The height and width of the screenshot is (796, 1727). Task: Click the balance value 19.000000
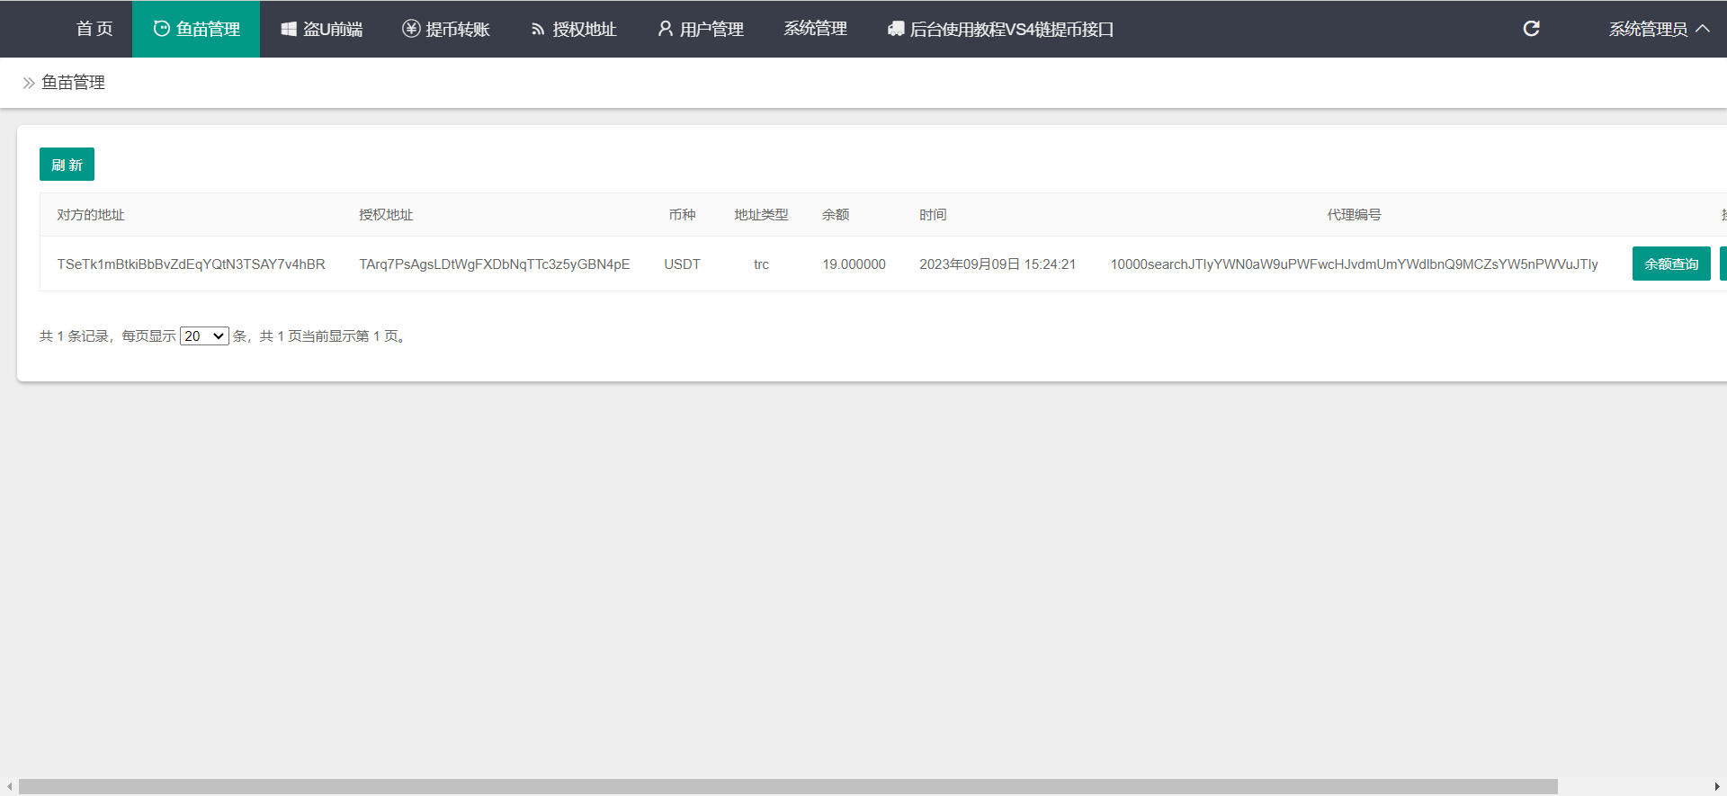coord(854,264)
